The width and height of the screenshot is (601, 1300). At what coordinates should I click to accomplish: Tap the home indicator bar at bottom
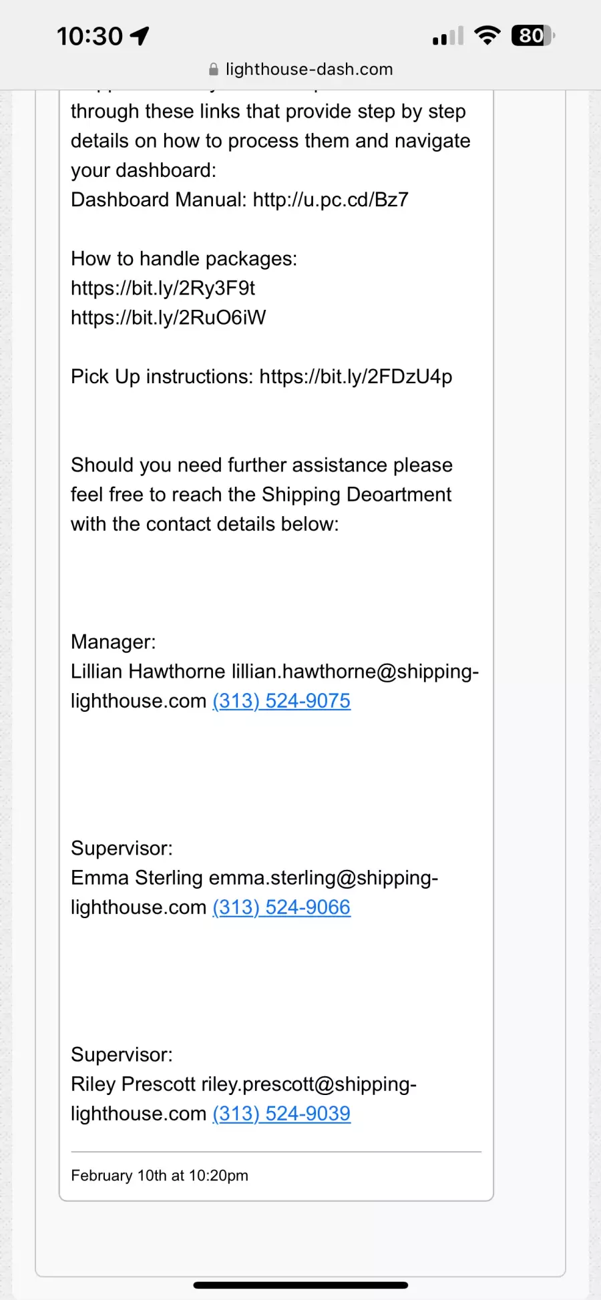300,1285
